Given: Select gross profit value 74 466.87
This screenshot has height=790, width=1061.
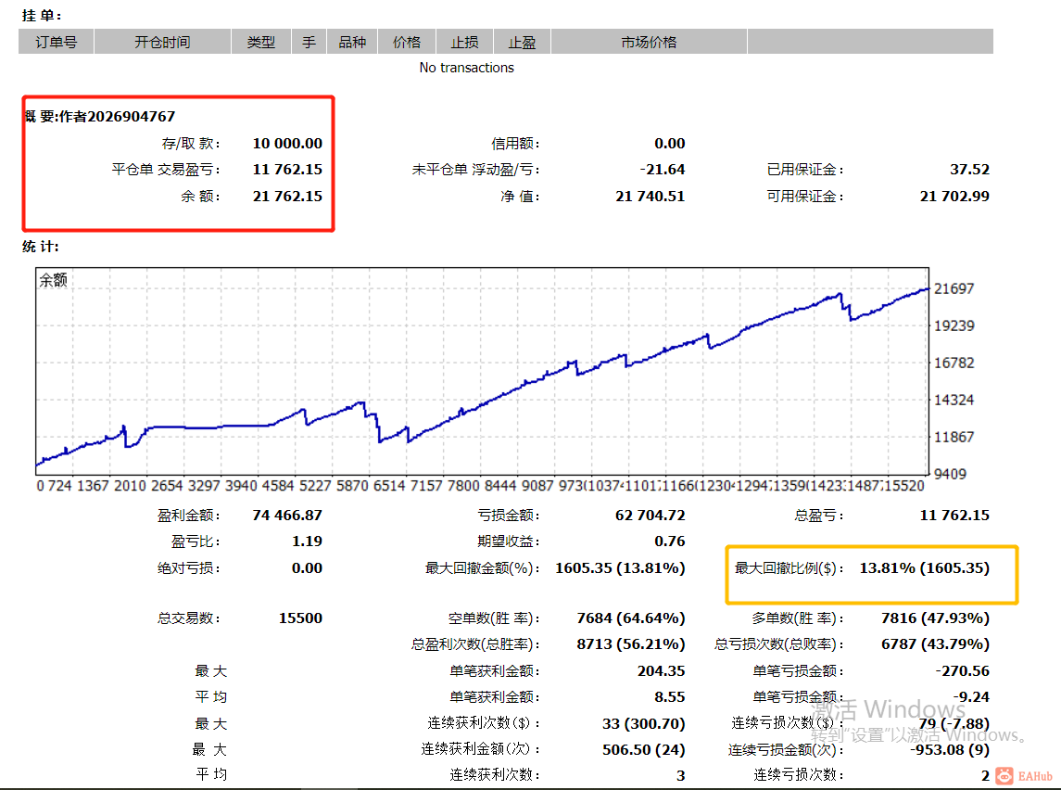Looking at the screenshot, I should [287, 516].
